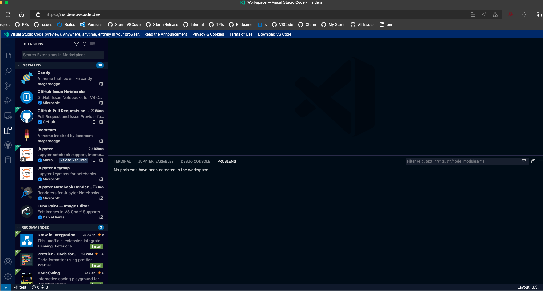Open the extensions filter funnel icon
The width and height of the screenshot is (543, 291).
pos(77,44)
